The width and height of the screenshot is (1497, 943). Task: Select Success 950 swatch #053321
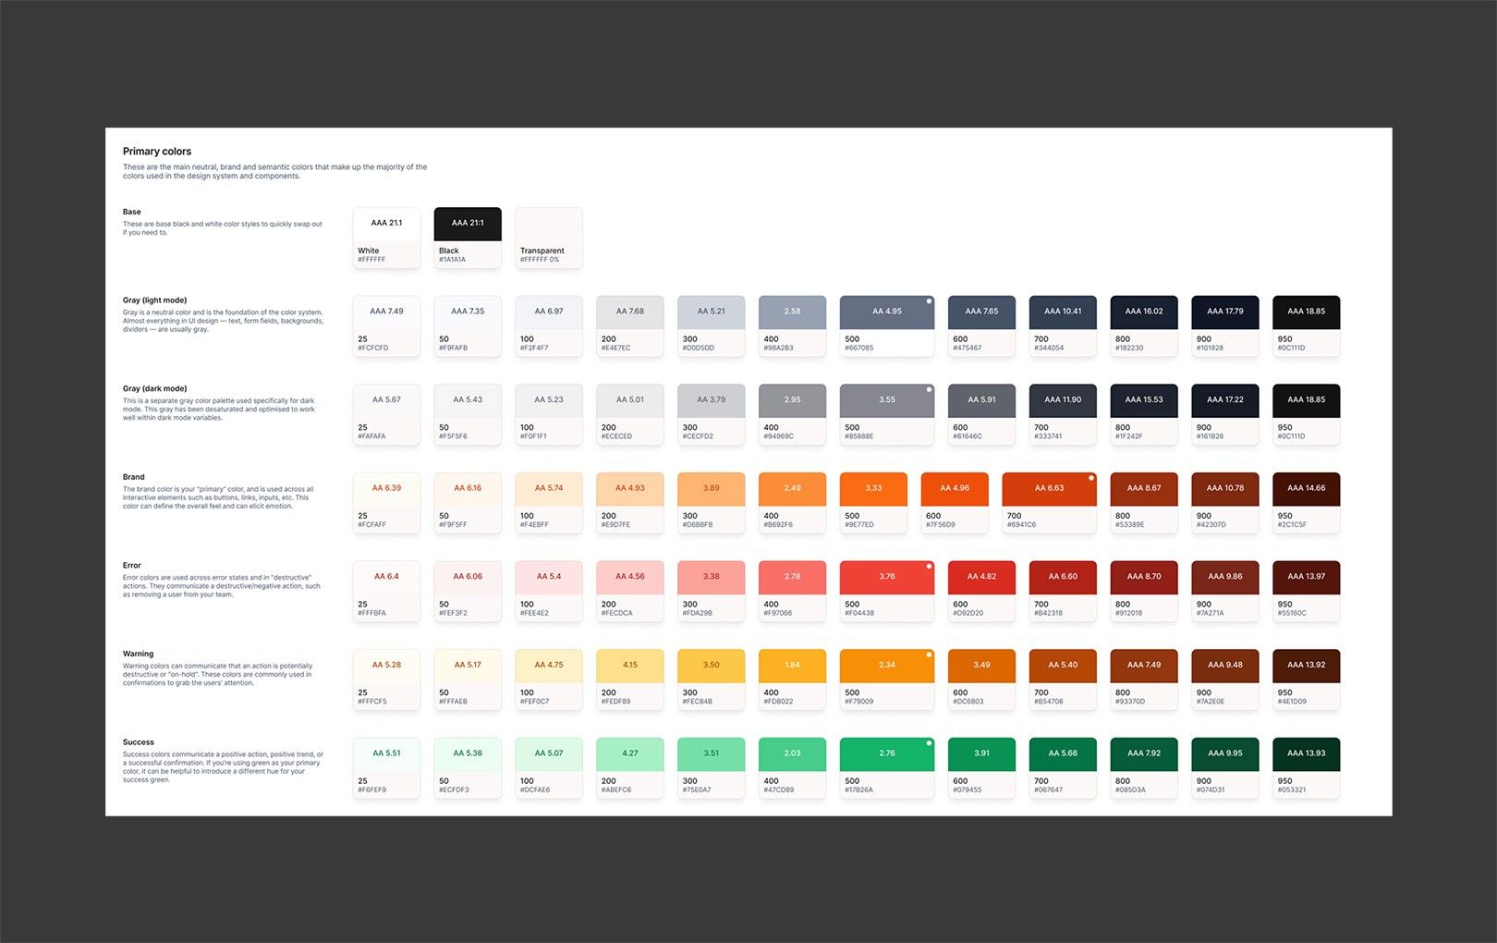click(x=1307, y=768)
